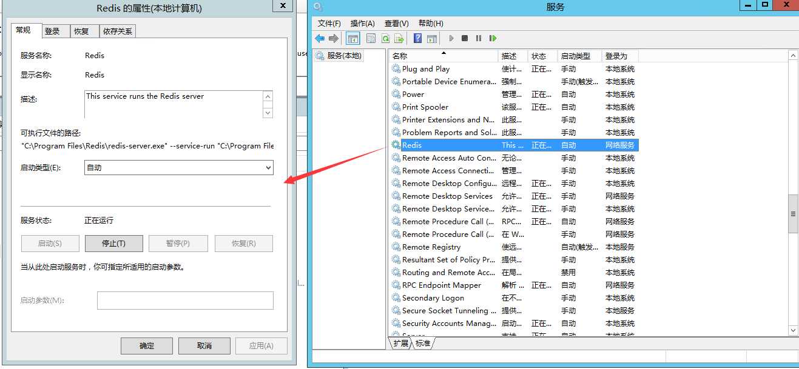Viewport: 799px width, 369px height.
Task: Click the gear icon of Plug and Play
Action: click(396, 68)
